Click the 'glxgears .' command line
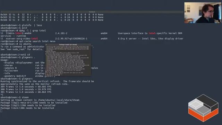This screenshot has height=125, width=222. pos(18,57)
